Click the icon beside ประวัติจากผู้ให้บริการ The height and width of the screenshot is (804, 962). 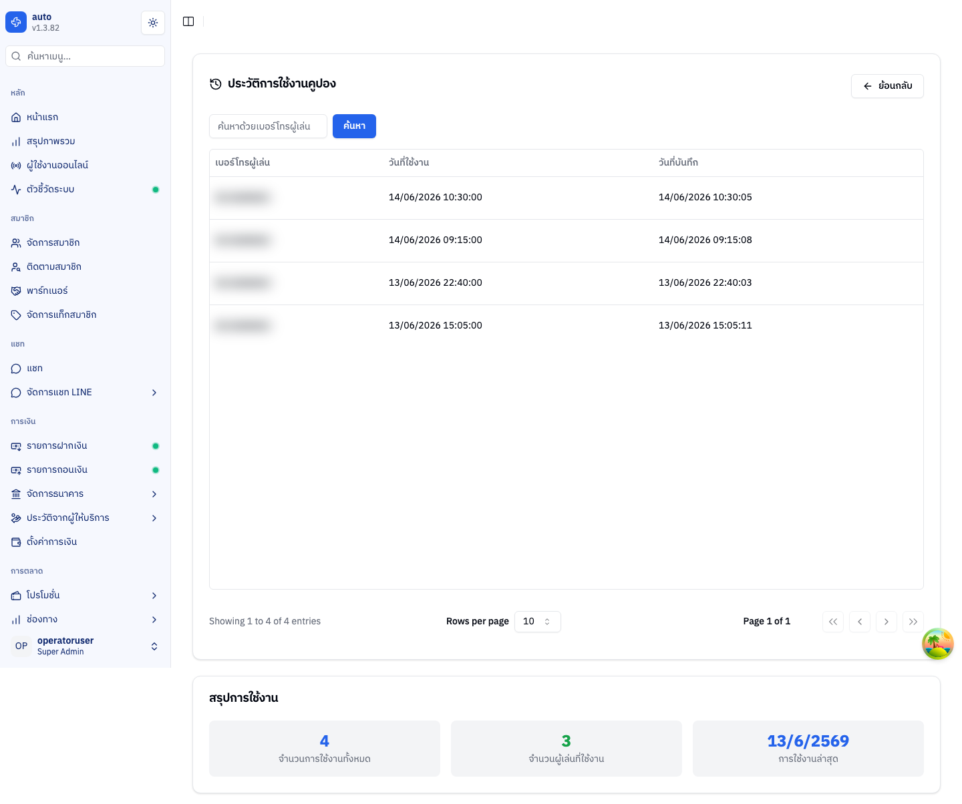pos(16,518)
